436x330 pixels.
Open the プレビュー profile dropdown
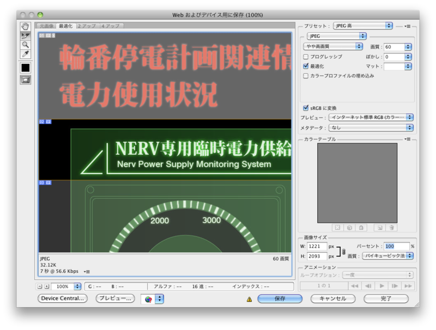click(x=371, y=117)
